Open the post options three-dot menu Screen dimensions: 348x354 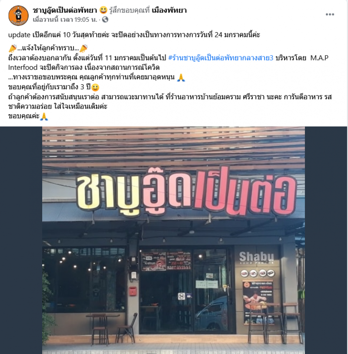coord(330,14)
